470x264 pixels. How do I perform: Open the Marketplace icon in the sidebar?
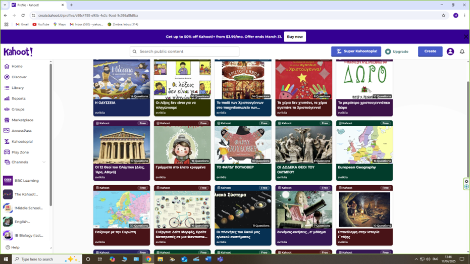tap(7, 120)
